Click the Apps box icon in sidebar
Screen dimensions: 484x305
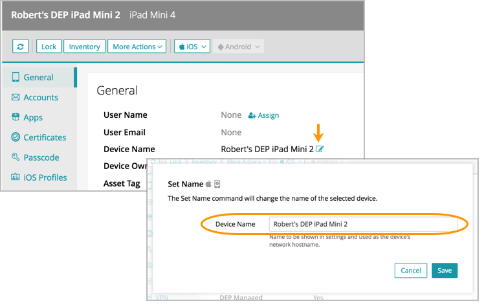click(x=16, y=117)
